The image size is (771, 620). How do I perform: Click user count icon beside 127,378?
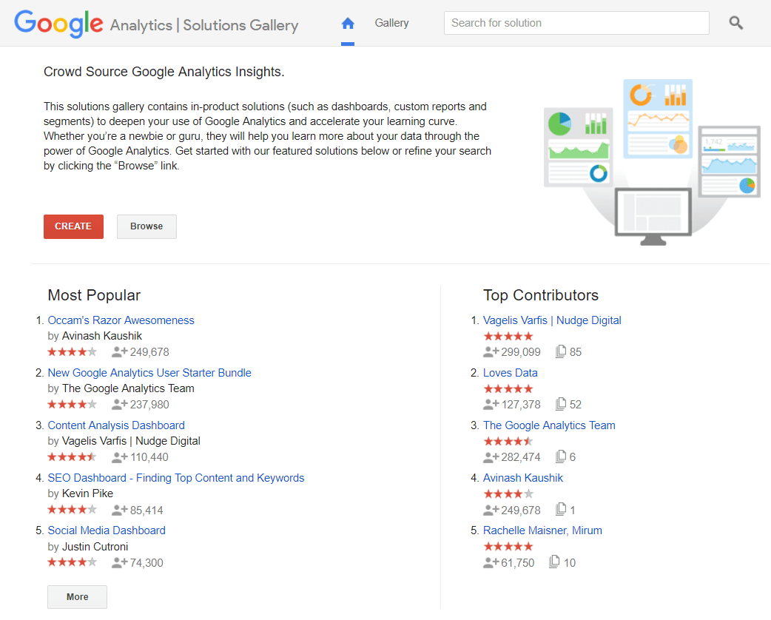(x=491, y=404)
